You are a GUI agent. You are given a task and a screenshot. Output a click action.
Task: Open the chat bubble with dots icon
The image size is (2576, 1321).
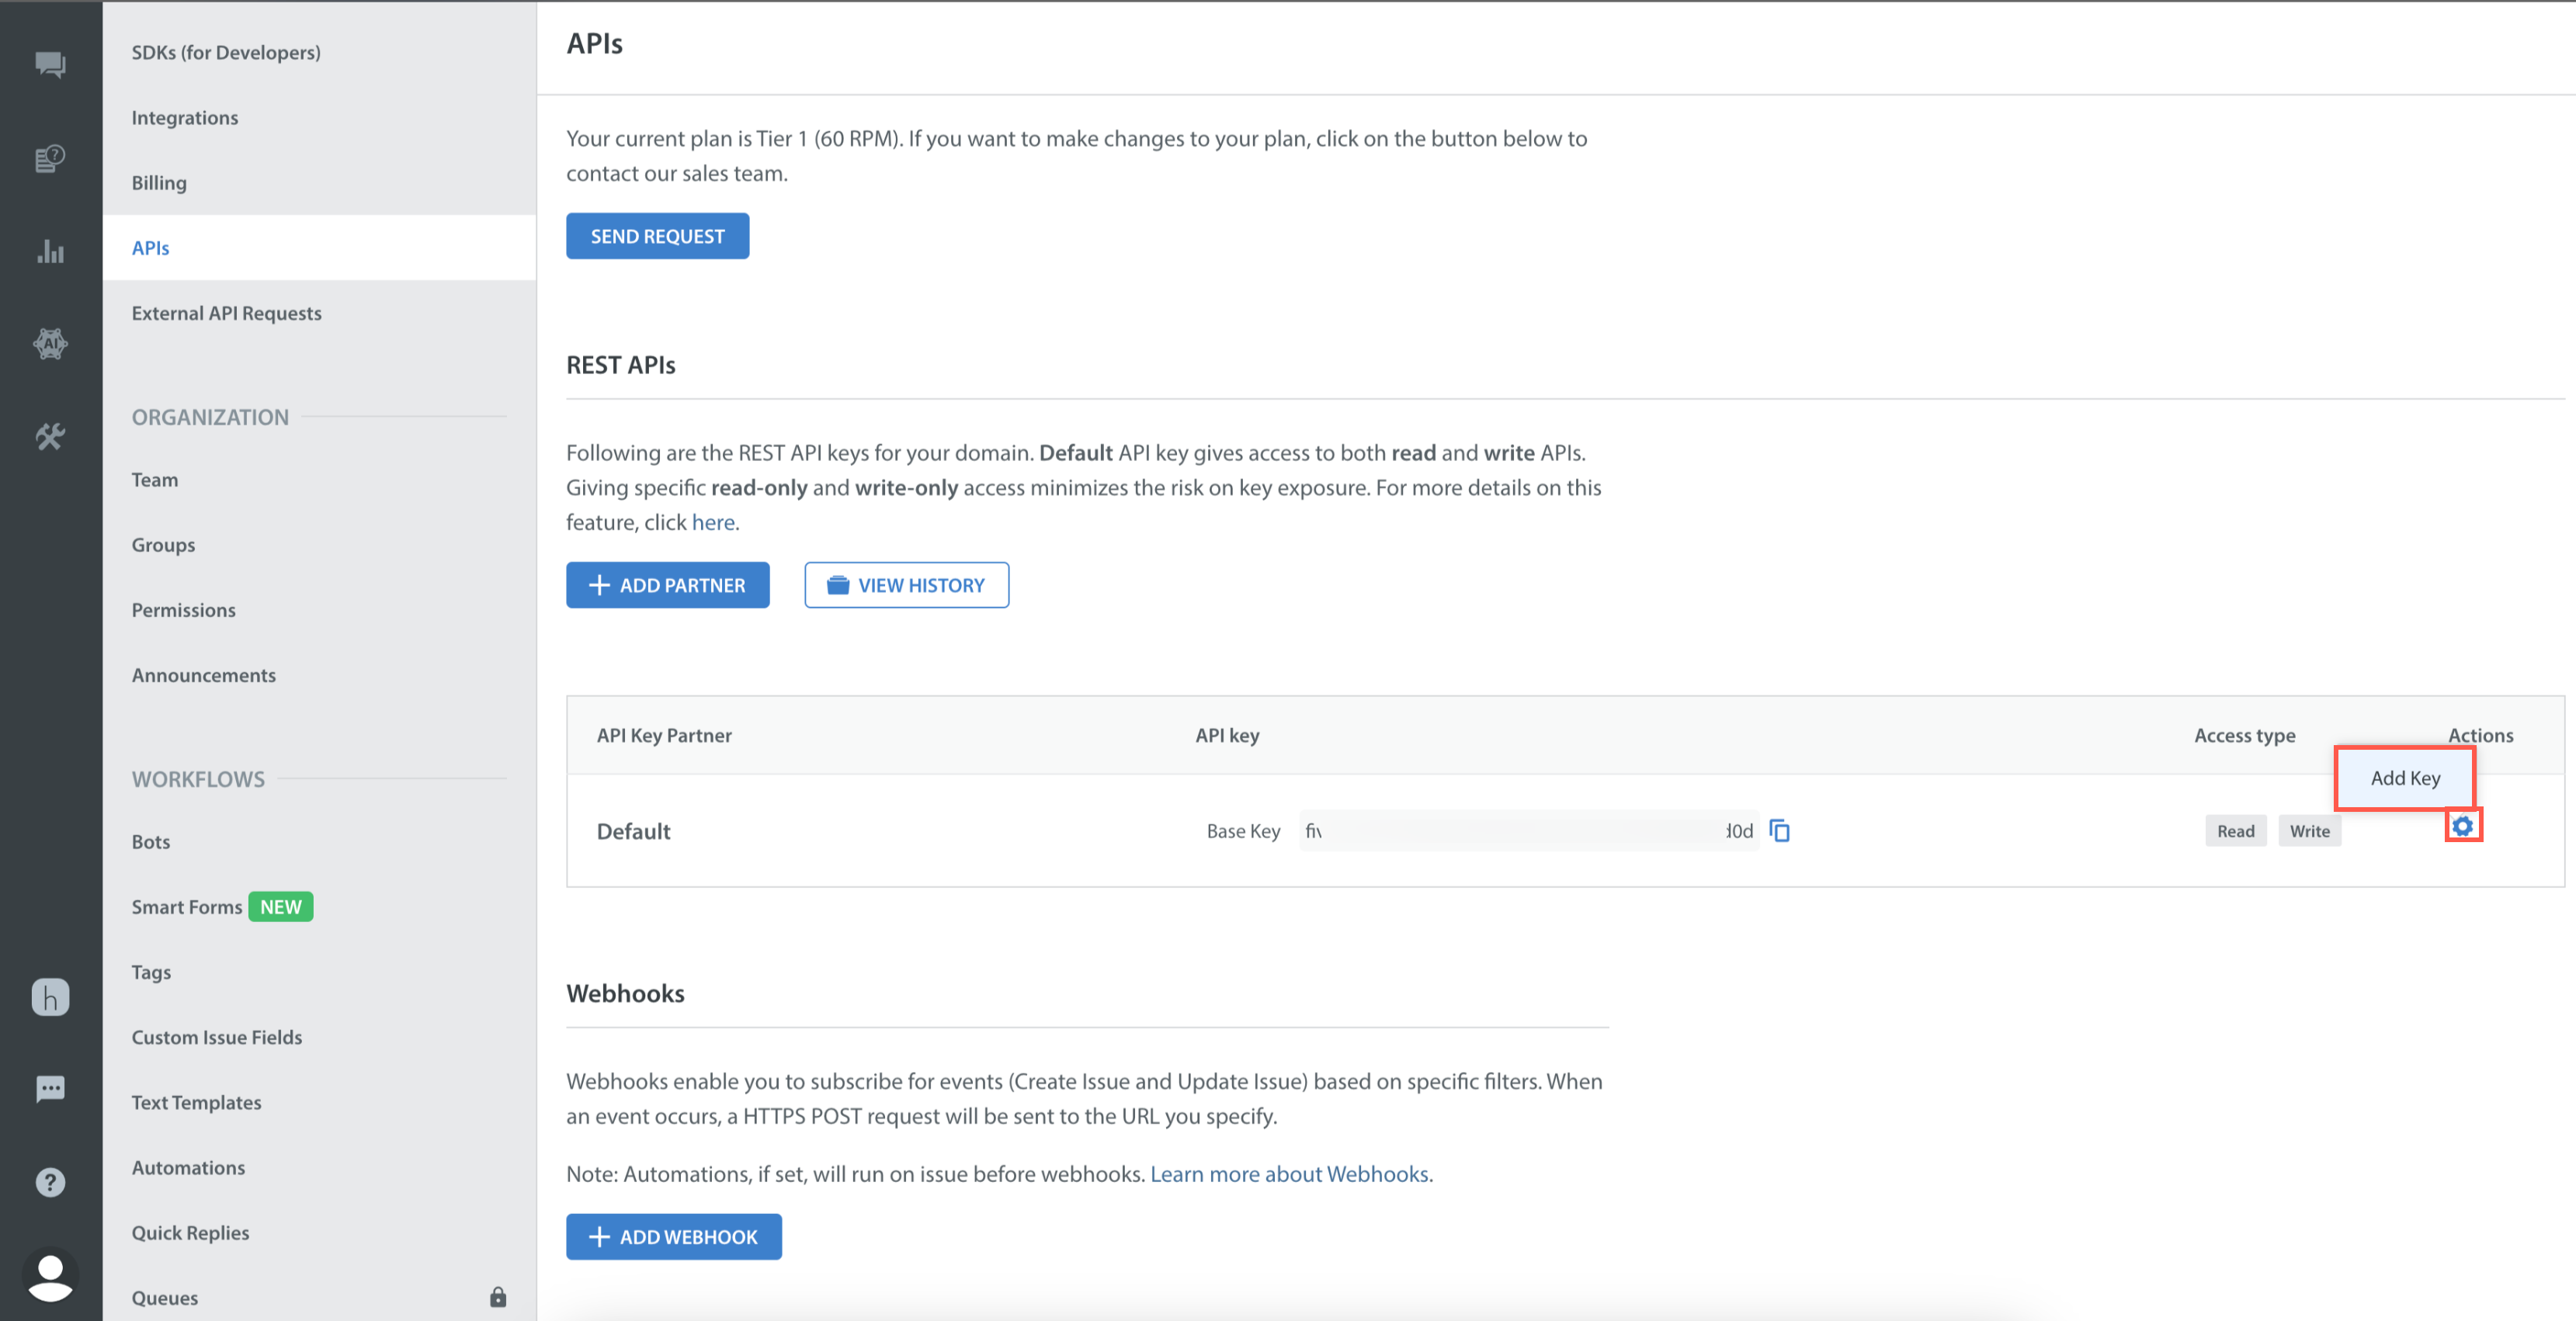(50, 1089)
